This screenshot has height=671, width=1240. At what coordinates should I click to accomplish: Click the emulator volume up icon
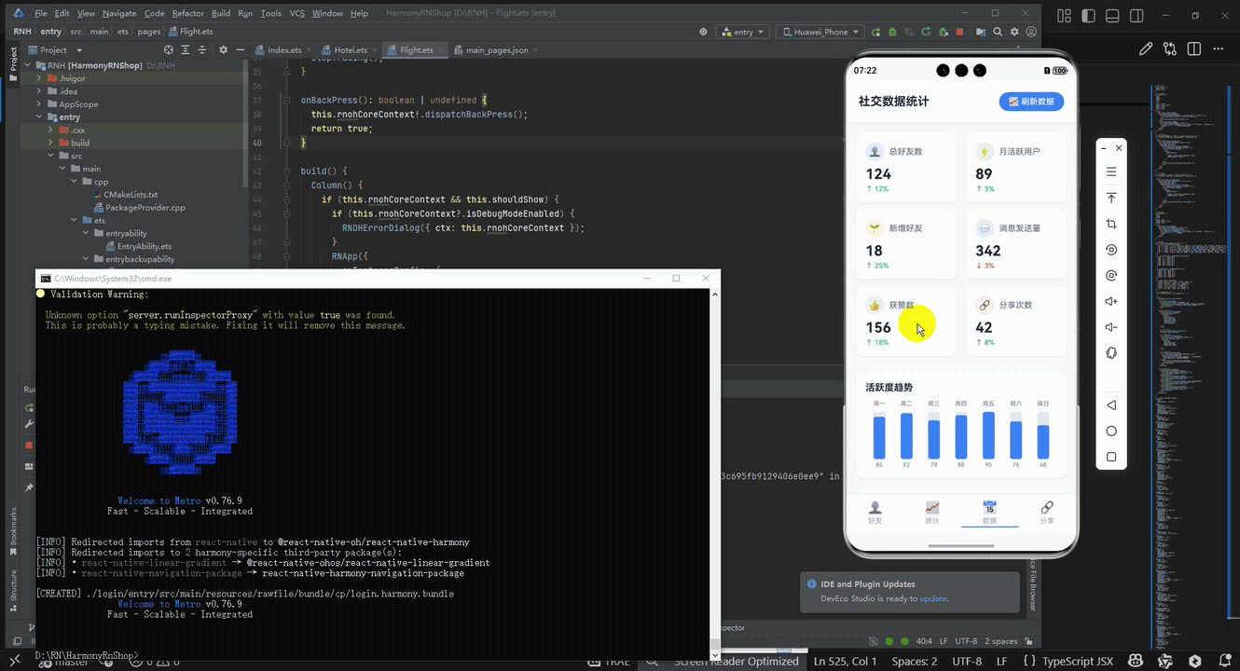(1111, 301)
